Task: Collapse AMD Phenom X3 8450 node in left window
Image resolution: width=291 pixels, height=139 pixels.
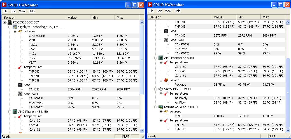Action: (10, 112)
